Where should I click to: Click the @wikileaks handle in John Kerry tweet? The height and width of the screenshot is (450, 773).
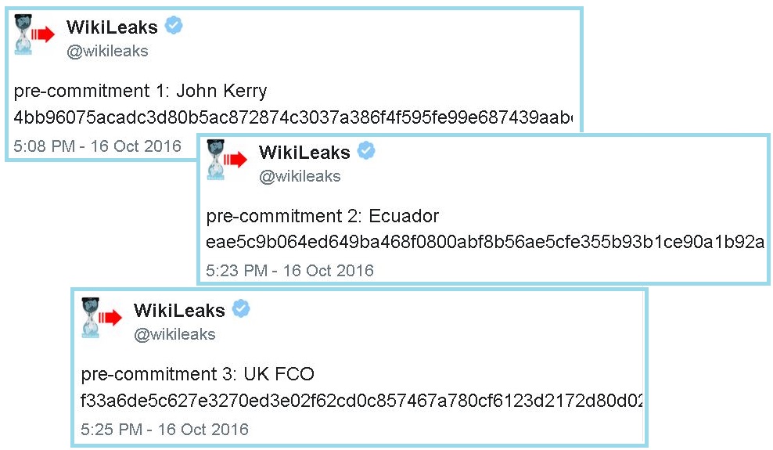(x=107, y=52)
